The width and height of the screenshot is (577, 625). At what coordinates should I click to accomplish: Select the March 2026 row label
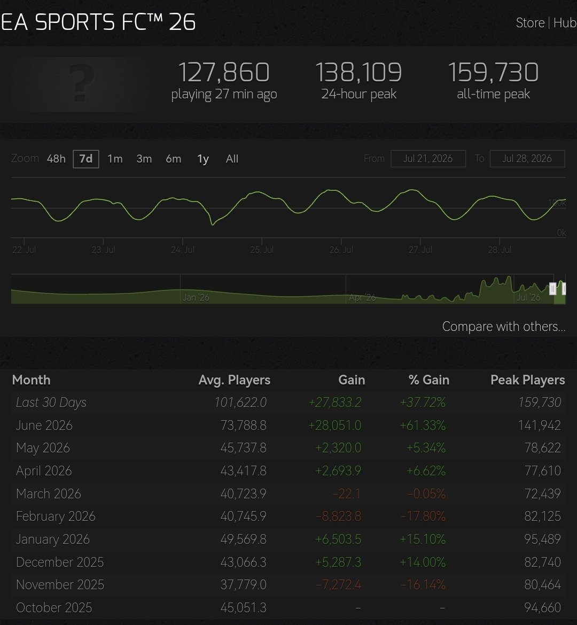pos(49,493)
